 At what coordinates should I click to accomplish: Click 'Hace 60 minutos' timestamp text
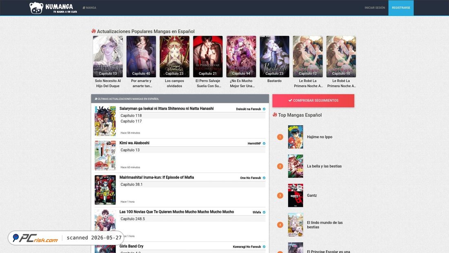130,167
